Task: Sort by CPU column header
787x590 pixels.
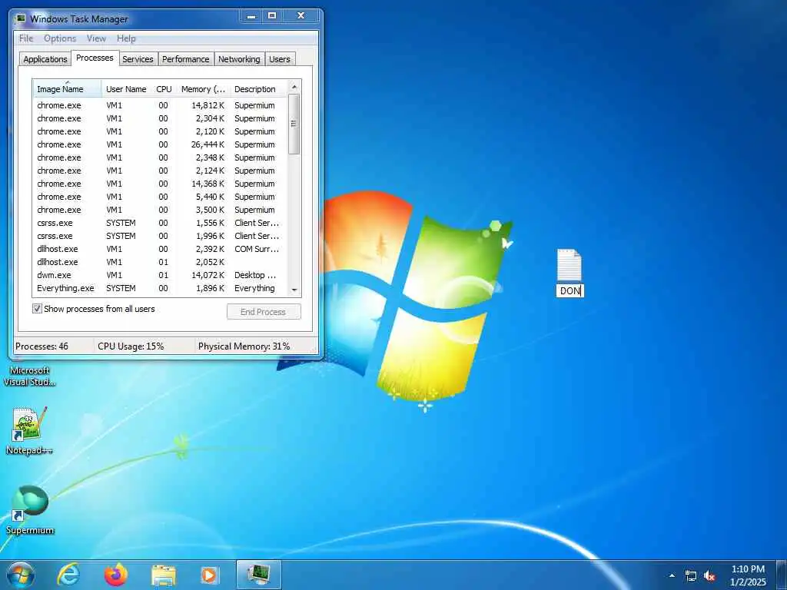Action: [x=164, y=89]
